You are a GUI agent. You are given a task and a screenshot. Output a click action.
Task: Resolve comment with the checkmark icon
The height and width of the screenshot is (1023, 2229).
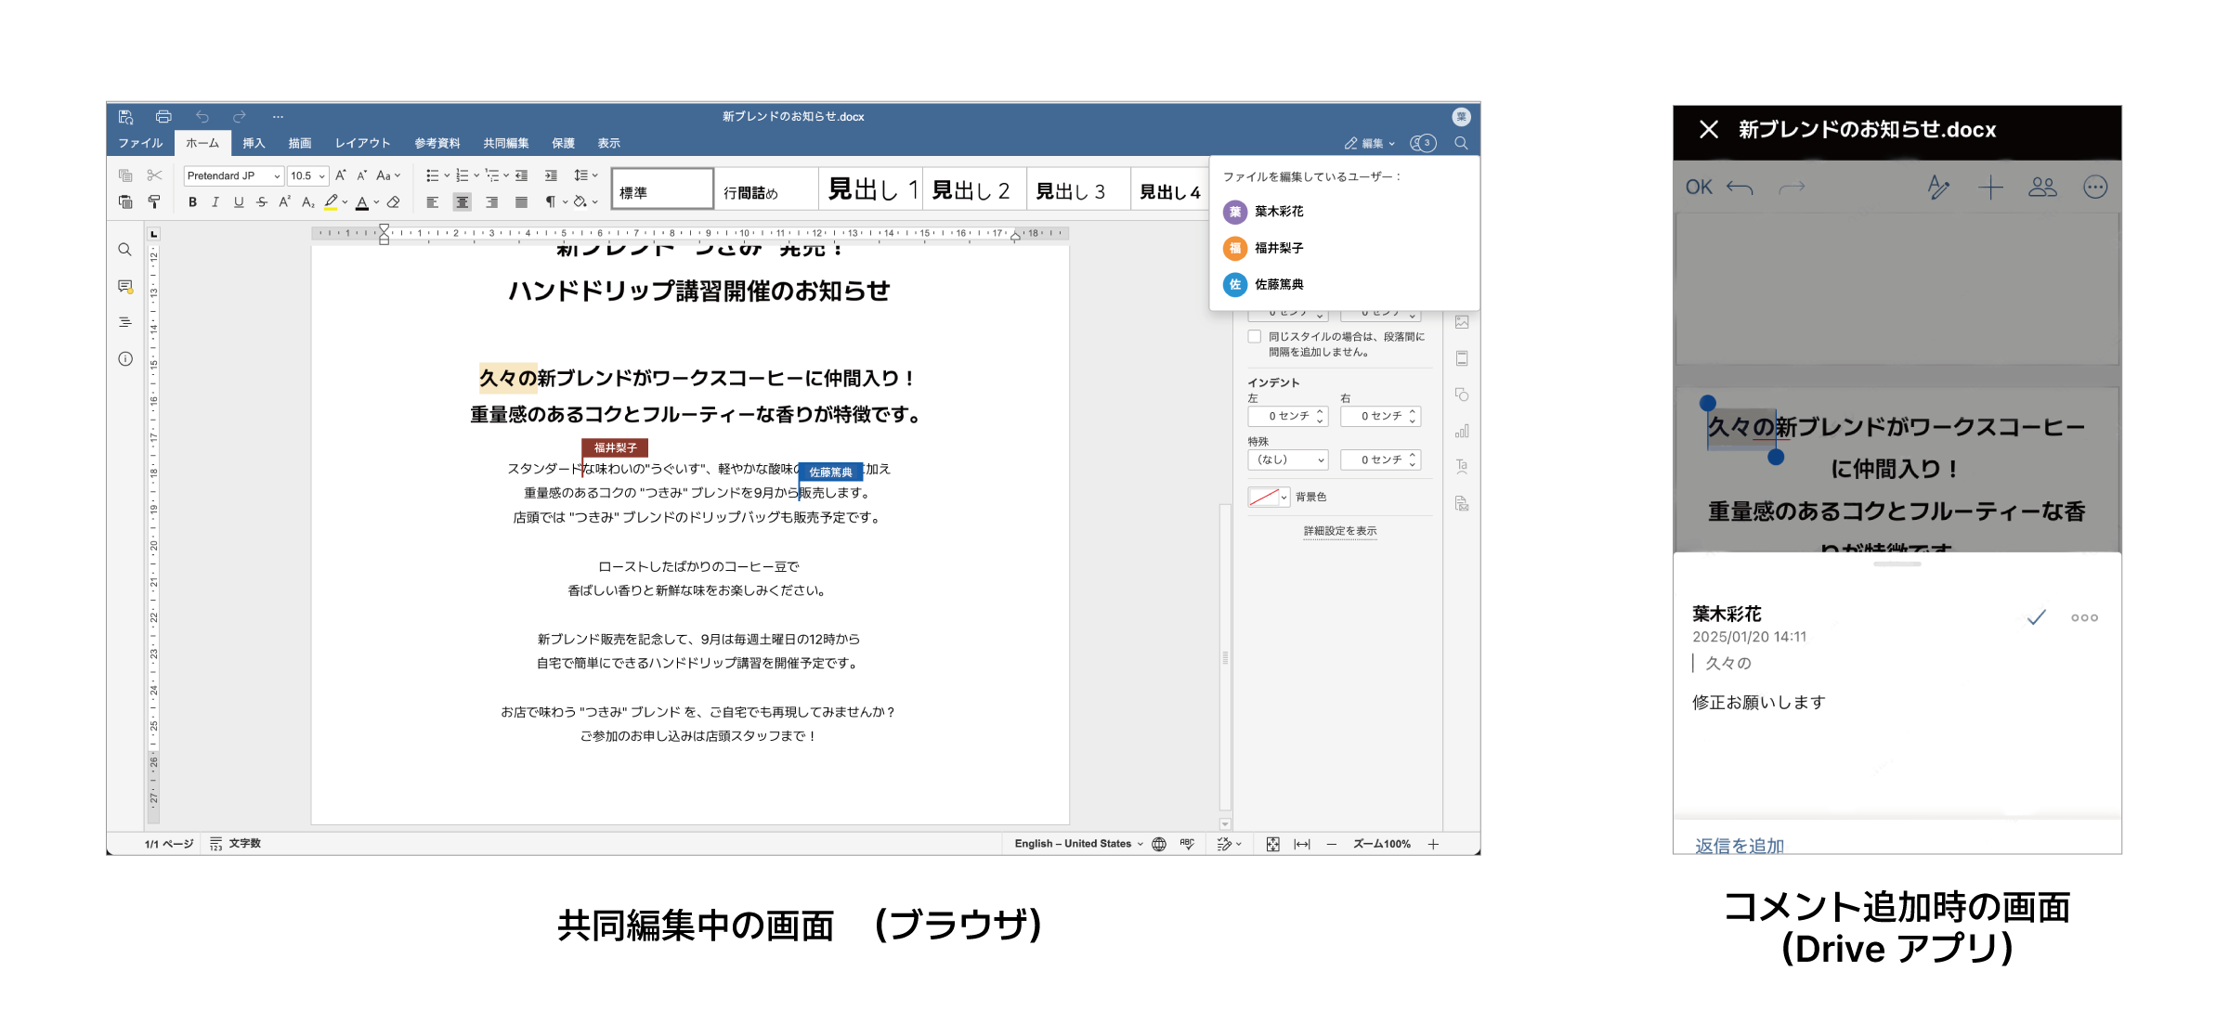coord(2036,617)
